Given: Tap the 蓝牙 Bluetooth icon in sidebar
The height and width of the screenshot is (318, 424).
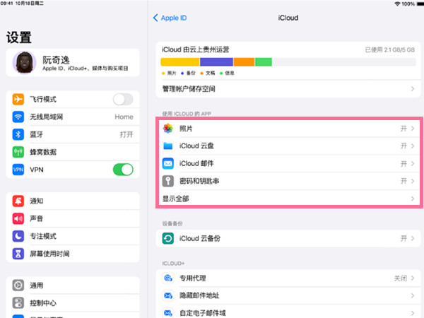Looking at the screenshot, I should point(18,134).
